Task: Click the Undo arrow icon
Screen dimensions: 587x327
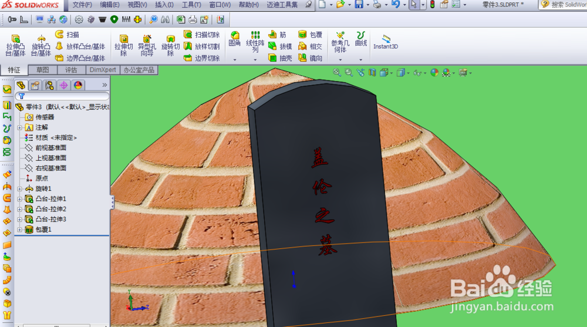Action: tap(395, 5)
